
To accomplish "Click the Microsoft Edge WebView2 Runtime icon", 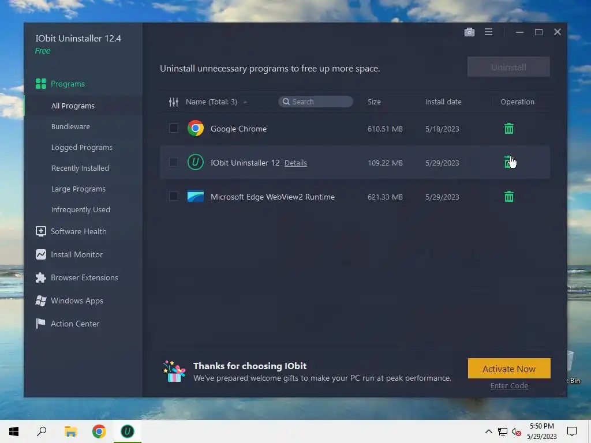I will click(196, 196).
